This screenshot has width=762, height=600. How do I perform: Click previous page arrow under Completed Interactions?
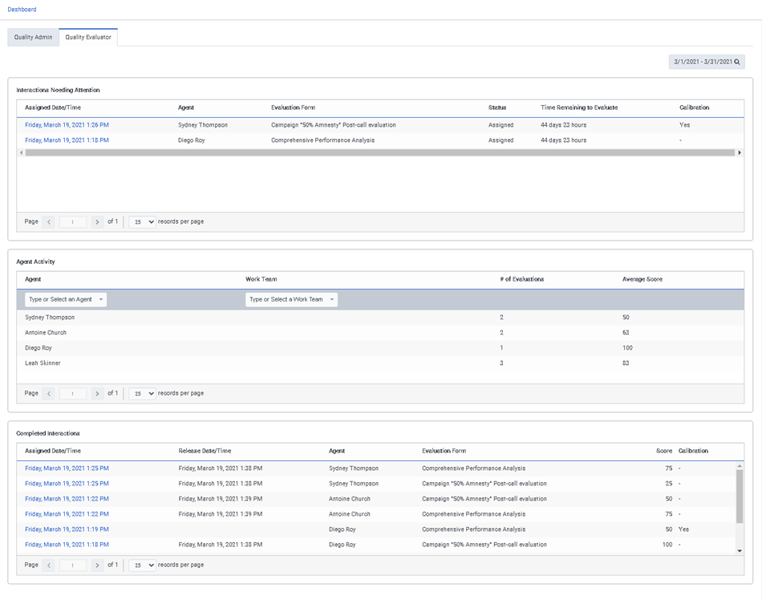coord(47,565)
